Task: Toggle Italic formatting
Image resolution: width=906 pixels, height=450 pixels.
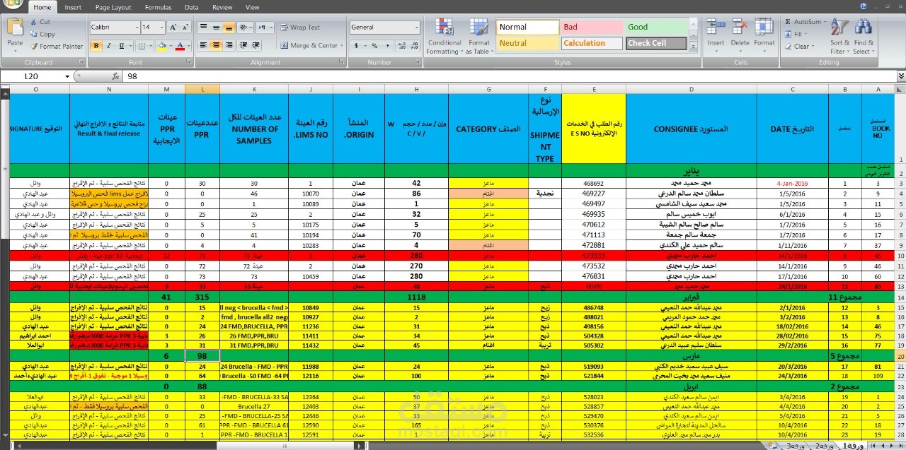Action: click(108, 46)
